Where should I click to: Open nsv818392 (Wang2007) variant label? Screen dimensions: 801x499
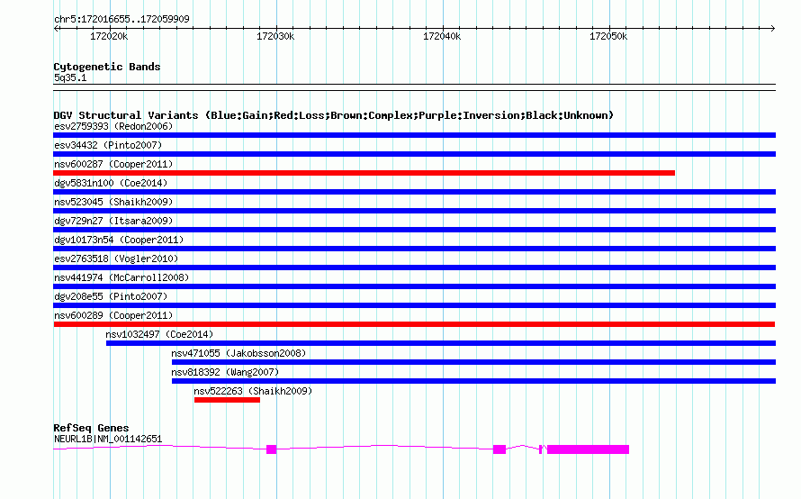(225, 372)
